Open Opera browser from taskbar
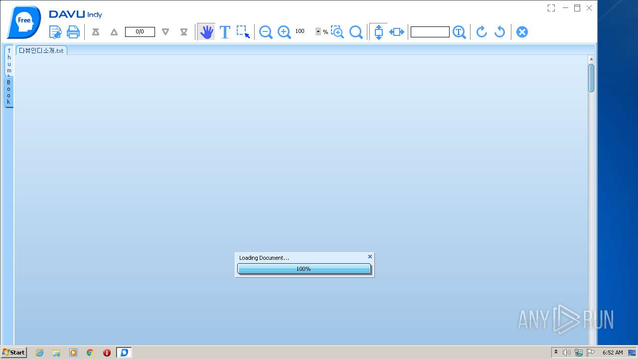The width and height of the screenshot is (638, 359). [107, 353]
